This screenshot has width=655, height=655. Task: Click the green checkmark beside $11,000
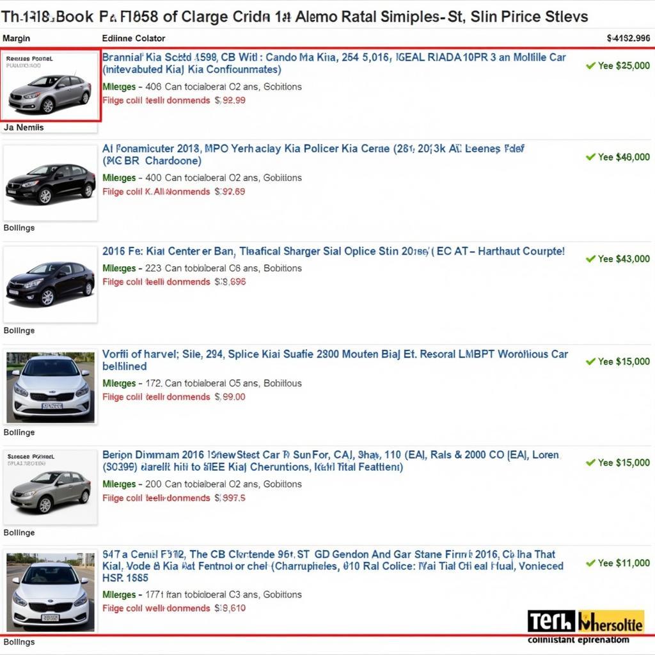590,563
